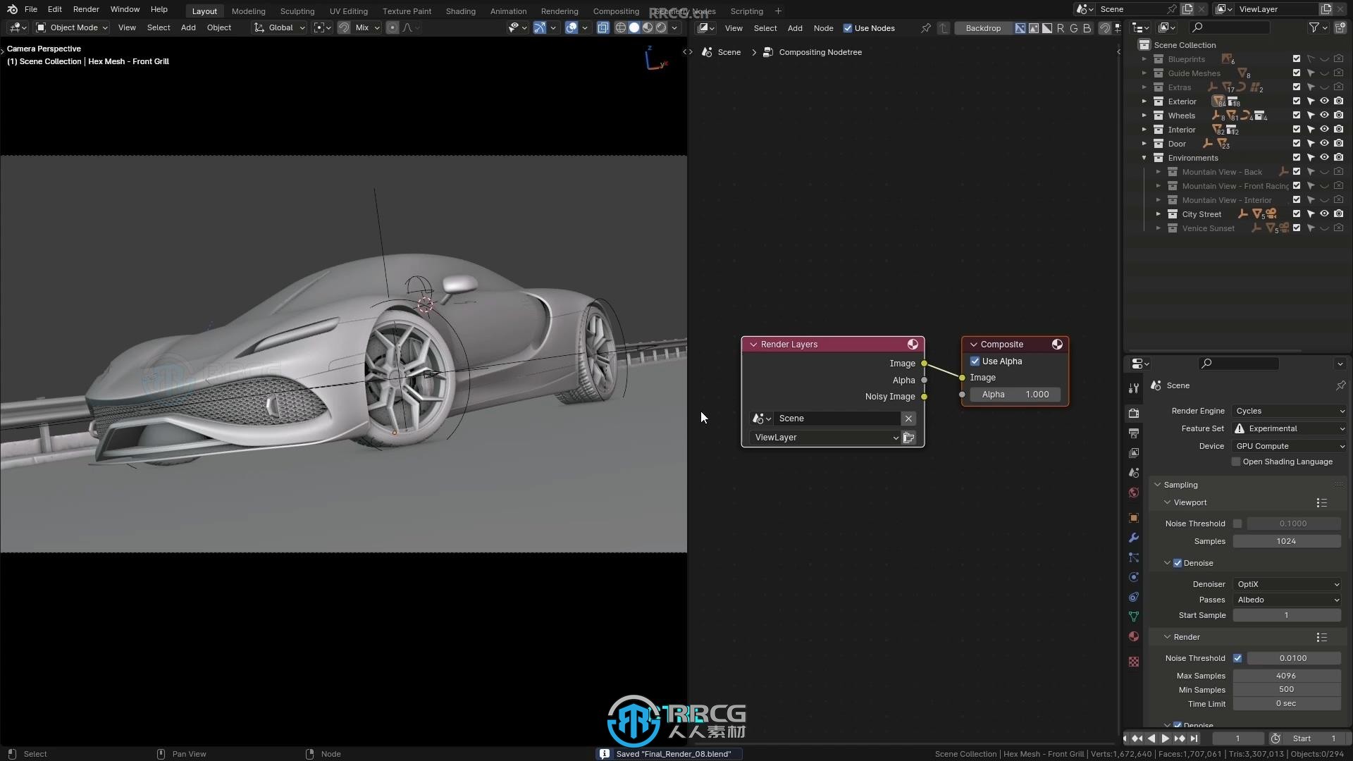
Task: Open the Output properties tab
Action: [x=1133, y=433]
